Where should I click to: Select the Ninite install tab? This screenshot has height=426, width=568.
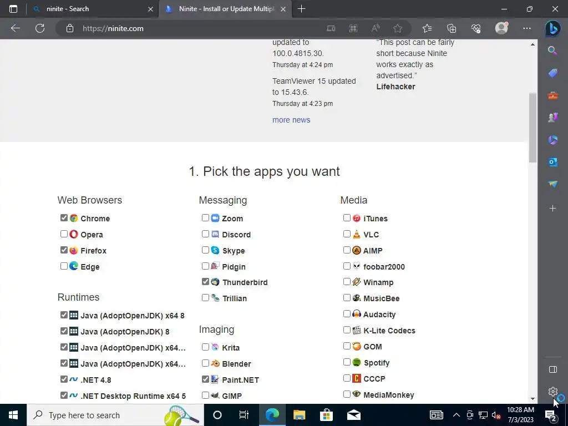[225, 9]
